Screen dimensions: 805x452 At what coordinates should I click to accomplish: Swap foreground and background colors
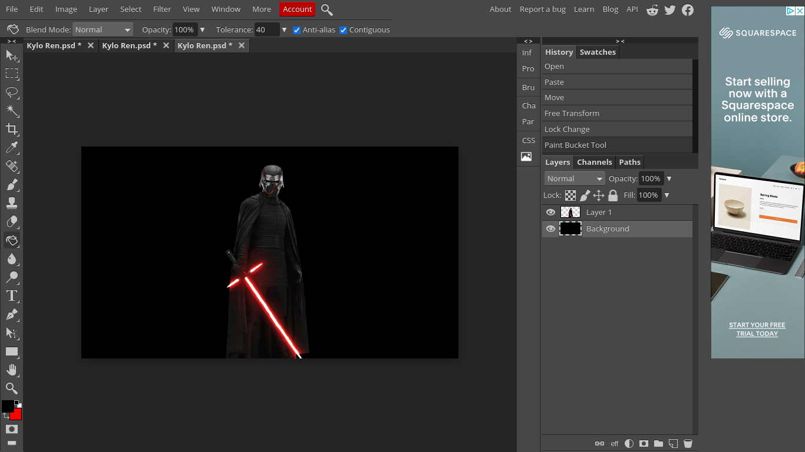point(6,416)
